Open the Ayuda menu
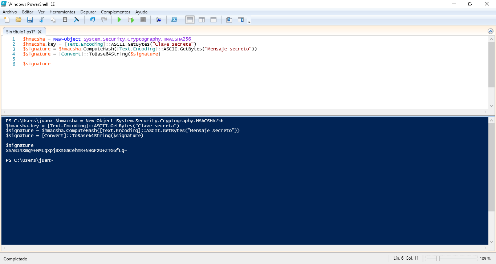Viewport: 496px width, 264px height. click(x=142, y=12)
